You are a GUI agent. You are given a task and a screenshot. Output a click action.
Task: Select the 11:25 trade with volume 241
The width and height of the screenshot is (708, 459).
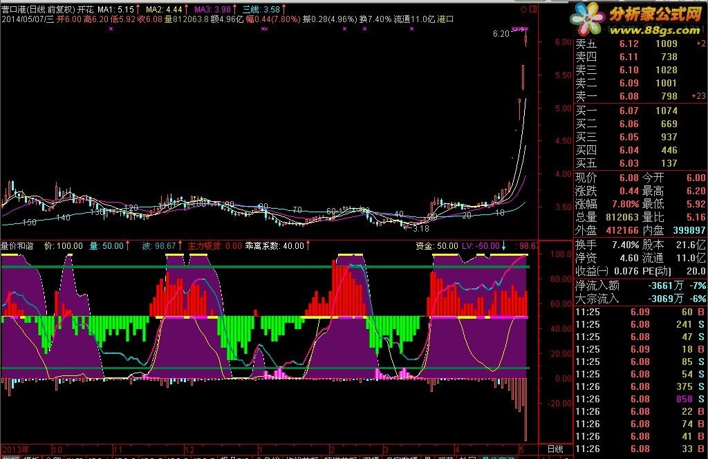(640, 324)
